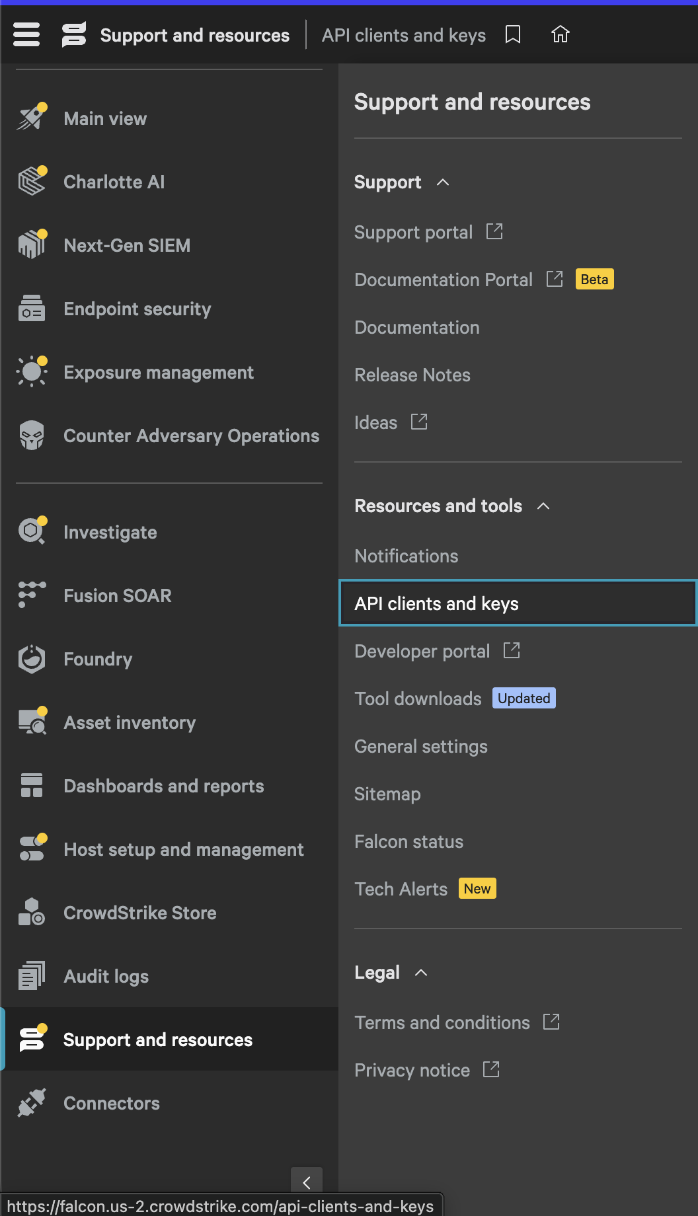Open Foundry menu item
The image size is (698, 1216).
click(x=98, y=660)
